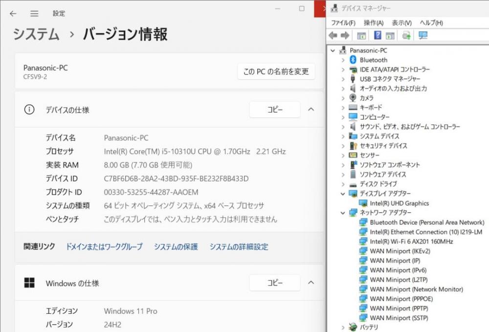The width and height of the screenshot is (489, 332).
Task: Click the 8.00 GB RAM value
Action: click(x=148, y=165)
